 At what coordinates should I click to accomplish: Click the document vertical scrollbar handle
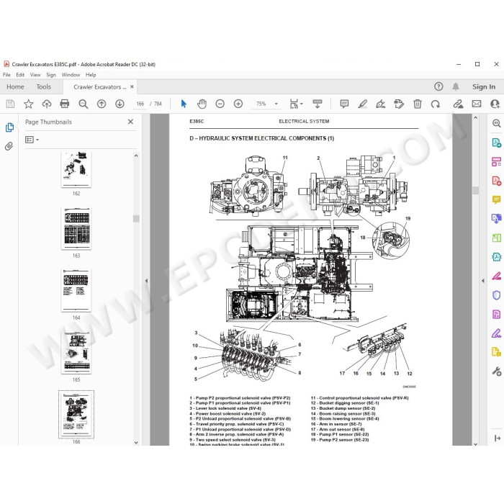point(476,190)
